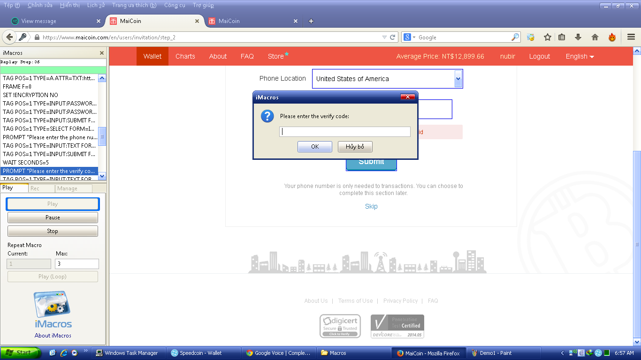Close the iMacros sidebar panel
The image size is (641, 360).
(x=102, y=53)
